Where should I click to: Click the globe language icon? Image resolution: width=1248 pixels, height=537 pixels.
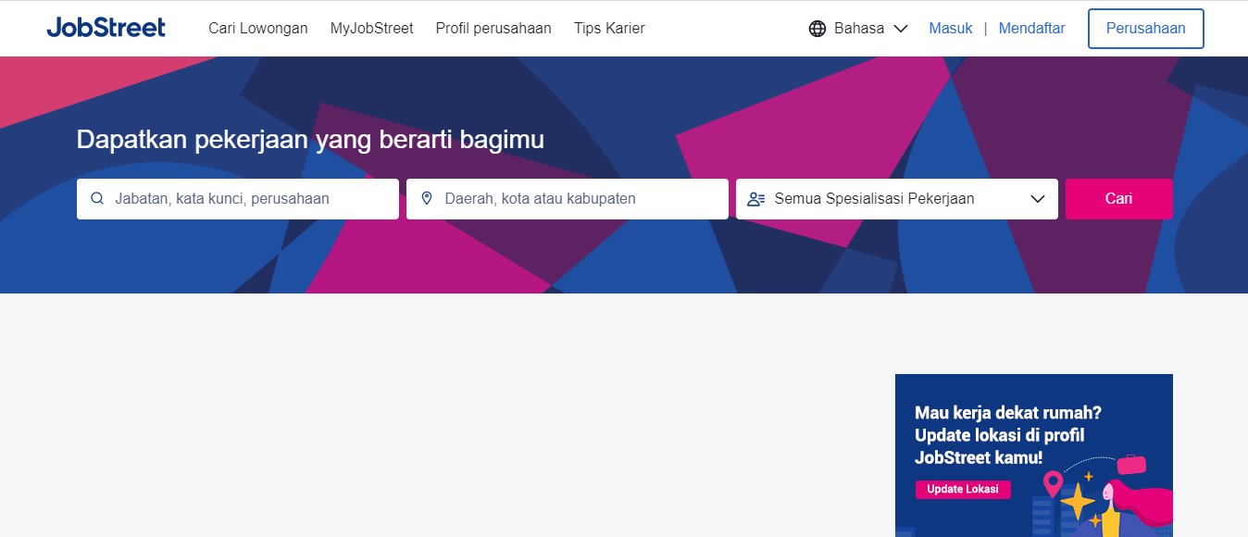coord(817,29)
